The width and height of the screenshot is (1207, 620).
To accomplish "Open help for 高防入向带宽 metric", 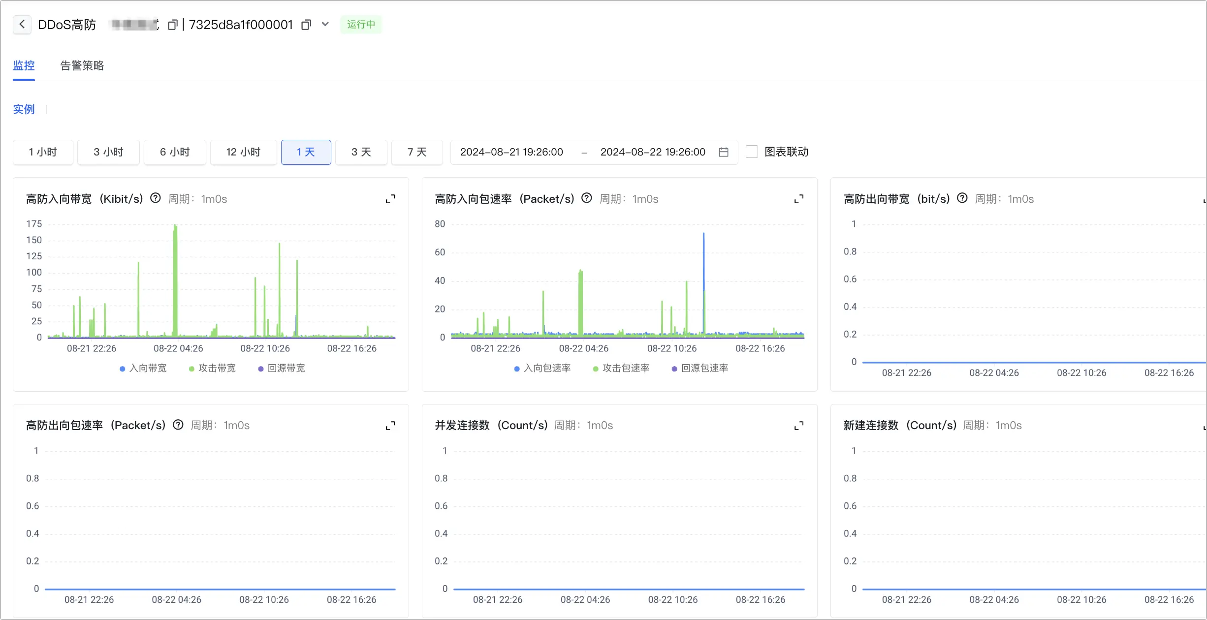I will [156, 198].
